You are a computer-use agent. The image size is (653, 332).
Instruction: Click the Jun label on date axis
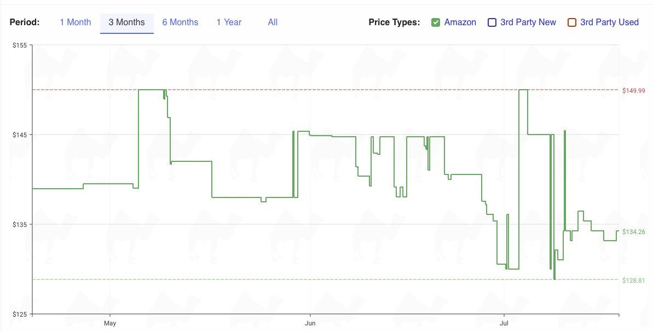pyautogui.click(x=310, y=323)
